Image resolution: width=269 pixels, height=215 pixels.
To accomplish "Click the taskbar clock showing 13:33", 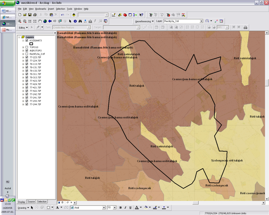I will coord(8,204).
